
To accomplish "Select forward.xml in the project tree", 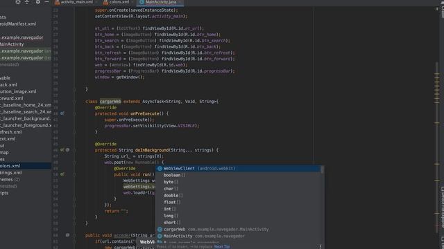I will [x=12, y=98].
